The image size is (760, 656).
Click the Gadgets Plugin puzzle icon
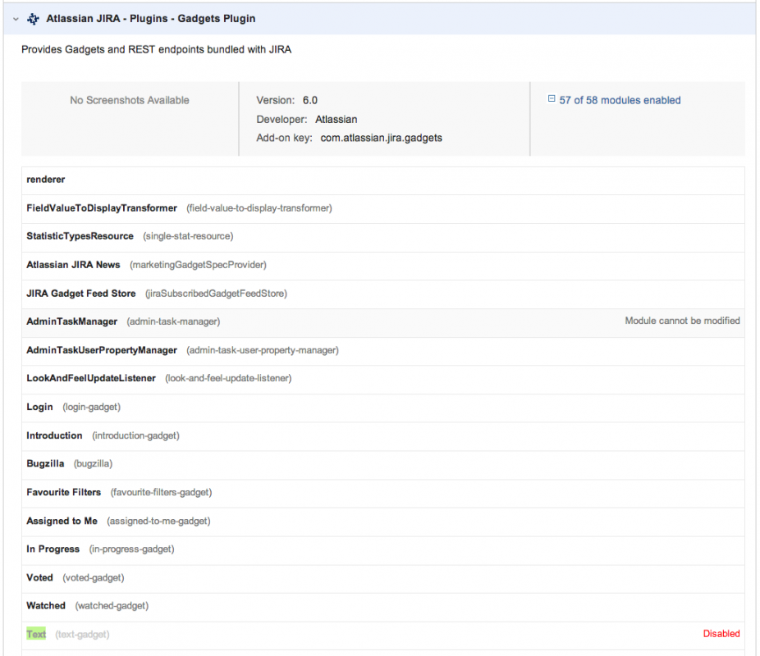pos(33,19)
